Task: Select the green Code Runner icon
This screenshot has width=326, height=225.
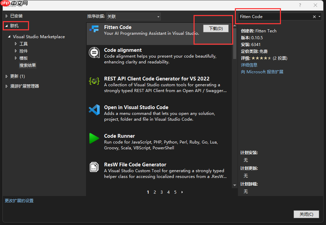Action: 94,138
